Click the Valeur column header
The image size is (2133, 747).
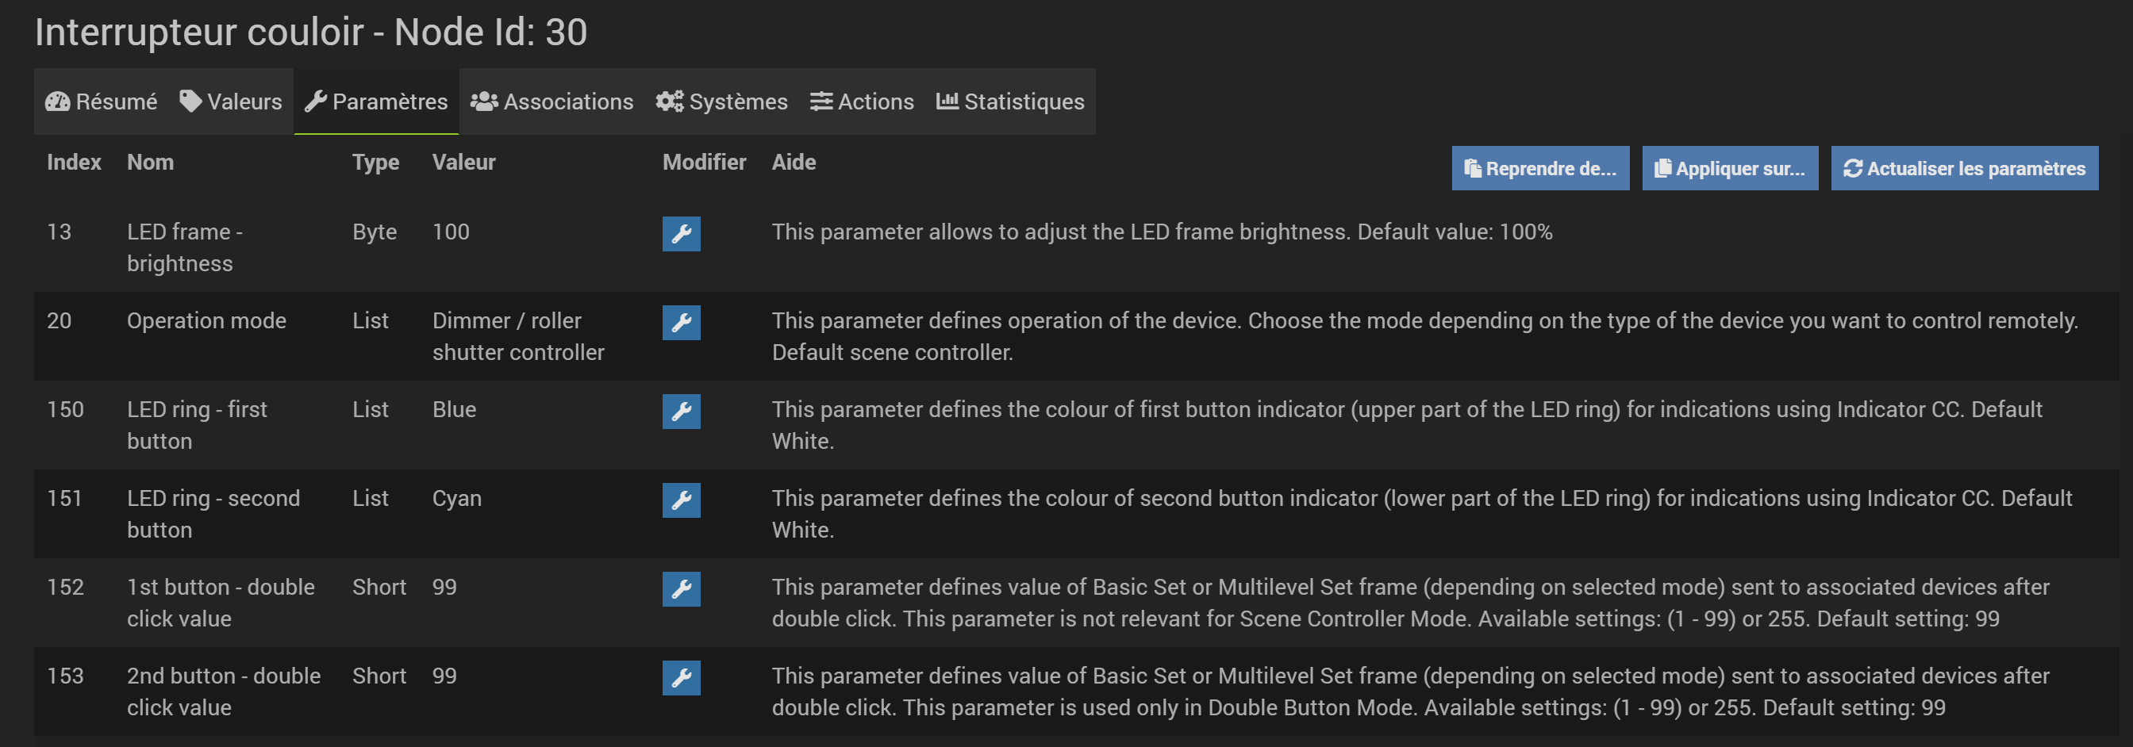point(463,162)
